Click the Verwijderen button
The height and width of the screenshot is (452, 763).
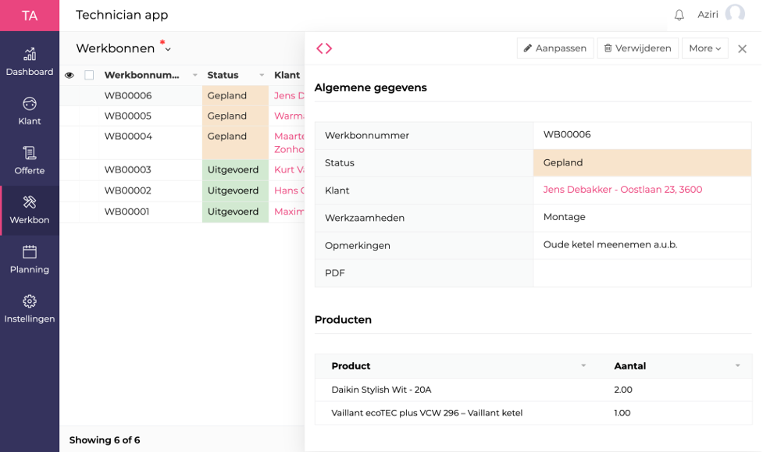639,48
